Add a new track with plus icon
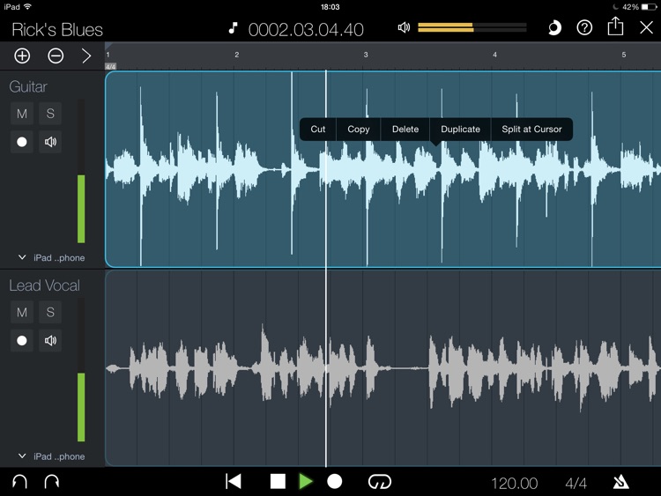This screenshot has width=661, height=496. pyautogui.click(x=22, y=56)
